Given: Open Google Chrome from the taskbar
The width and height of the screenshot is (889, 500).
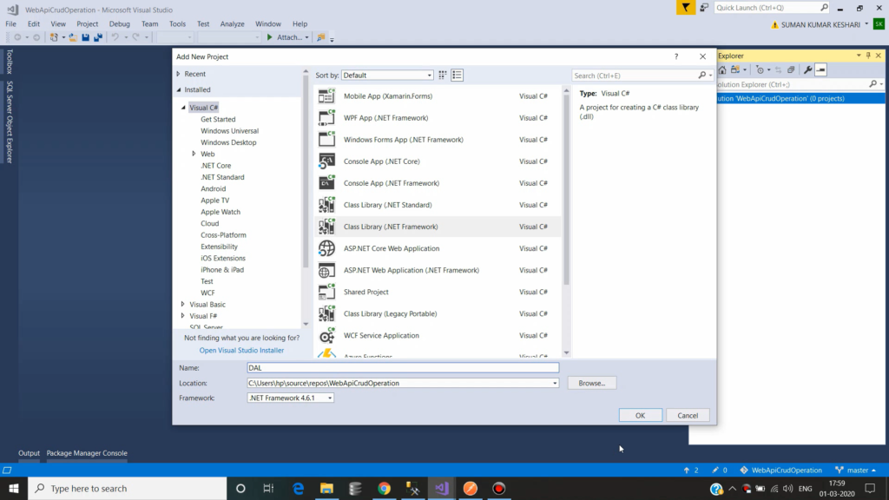Looking at the screenshot, I should (x=385, y=488).
